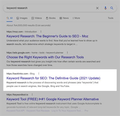
Task: Clear the search box with the X icon
Action: pyautogui.click(x=97, y=8)
